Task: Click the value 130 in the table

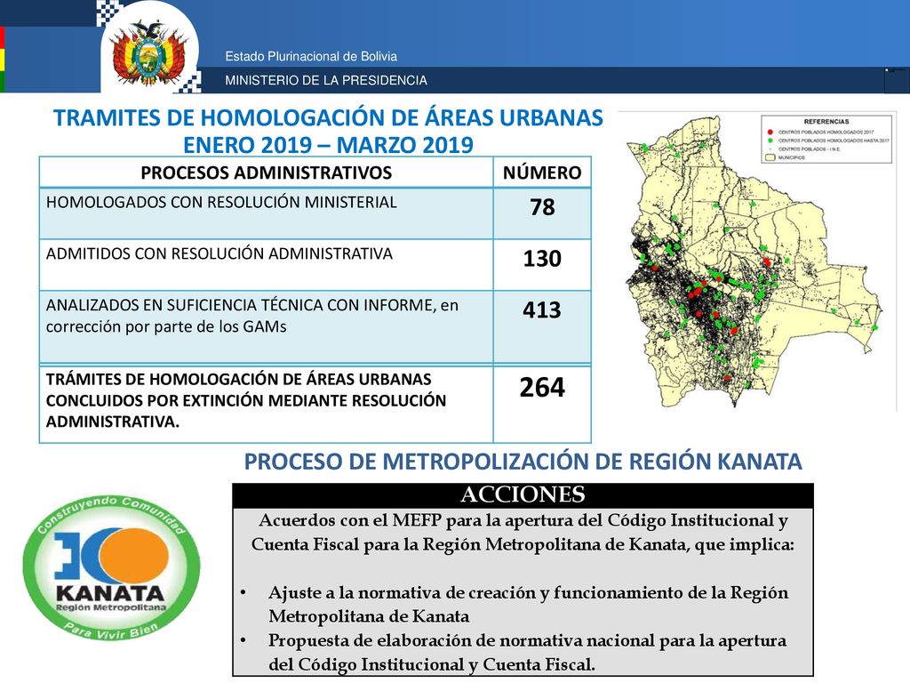Action: click(542, 259)
